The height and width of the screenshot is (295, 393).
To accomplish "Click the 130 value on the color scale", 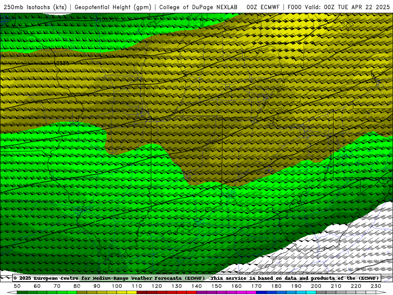I will click(177, 286).
